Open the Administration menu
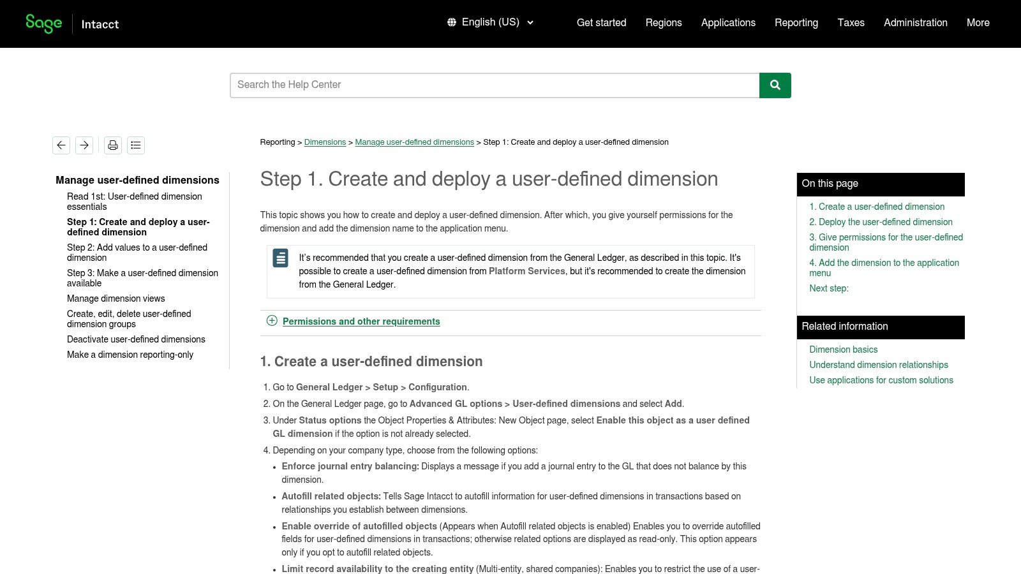The image size is (1021, 574). pyautogui.click(x=916, y=23)
